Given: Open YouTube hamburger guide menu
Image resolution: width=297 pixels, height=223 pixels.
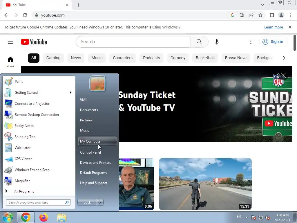Looking at the screenshot, I should pyautogui.click(x=10, y=42).
